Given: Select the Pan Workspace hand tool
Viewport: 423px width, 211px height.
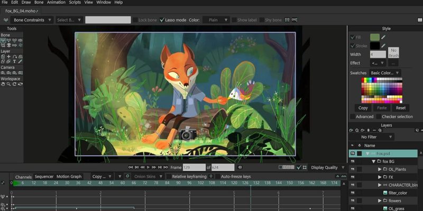Looking at the screenshot, I should (3, 84).
